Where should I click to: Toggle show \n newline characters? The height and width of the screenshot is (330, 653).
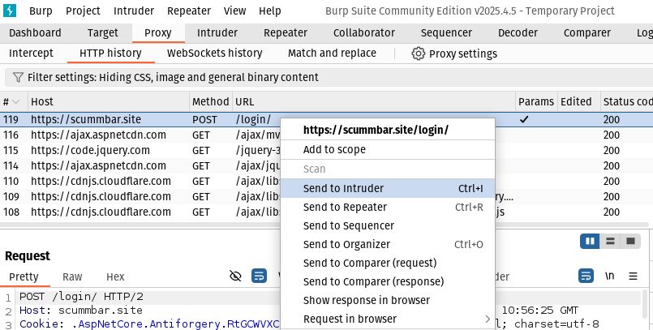click(610, 276)
